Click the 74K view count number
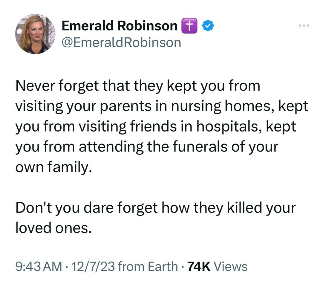The height and width of the screenshot is (281, 326). (198, 266)
